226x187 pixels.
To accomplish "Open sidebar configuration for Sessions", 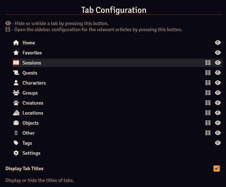I will click(x=208, y=63).
